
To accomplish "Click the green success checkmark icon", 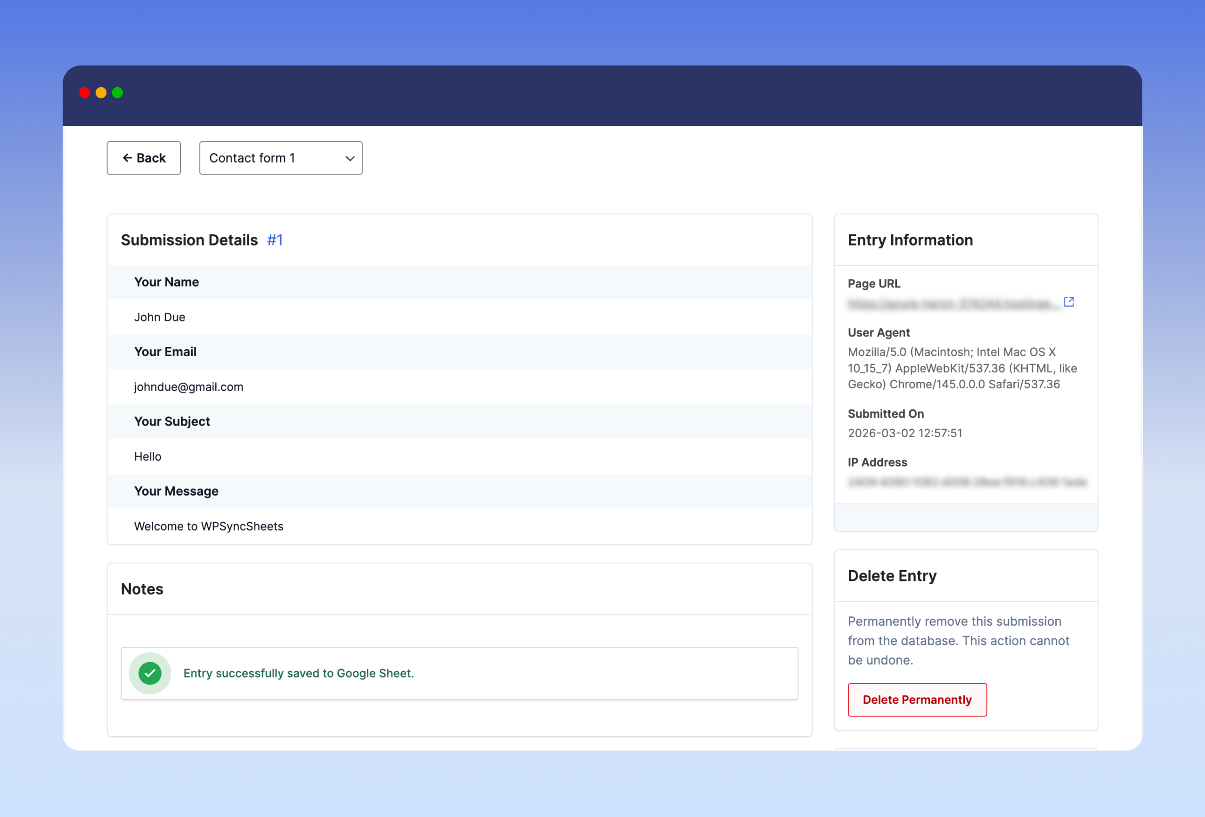I will (150, 673).
